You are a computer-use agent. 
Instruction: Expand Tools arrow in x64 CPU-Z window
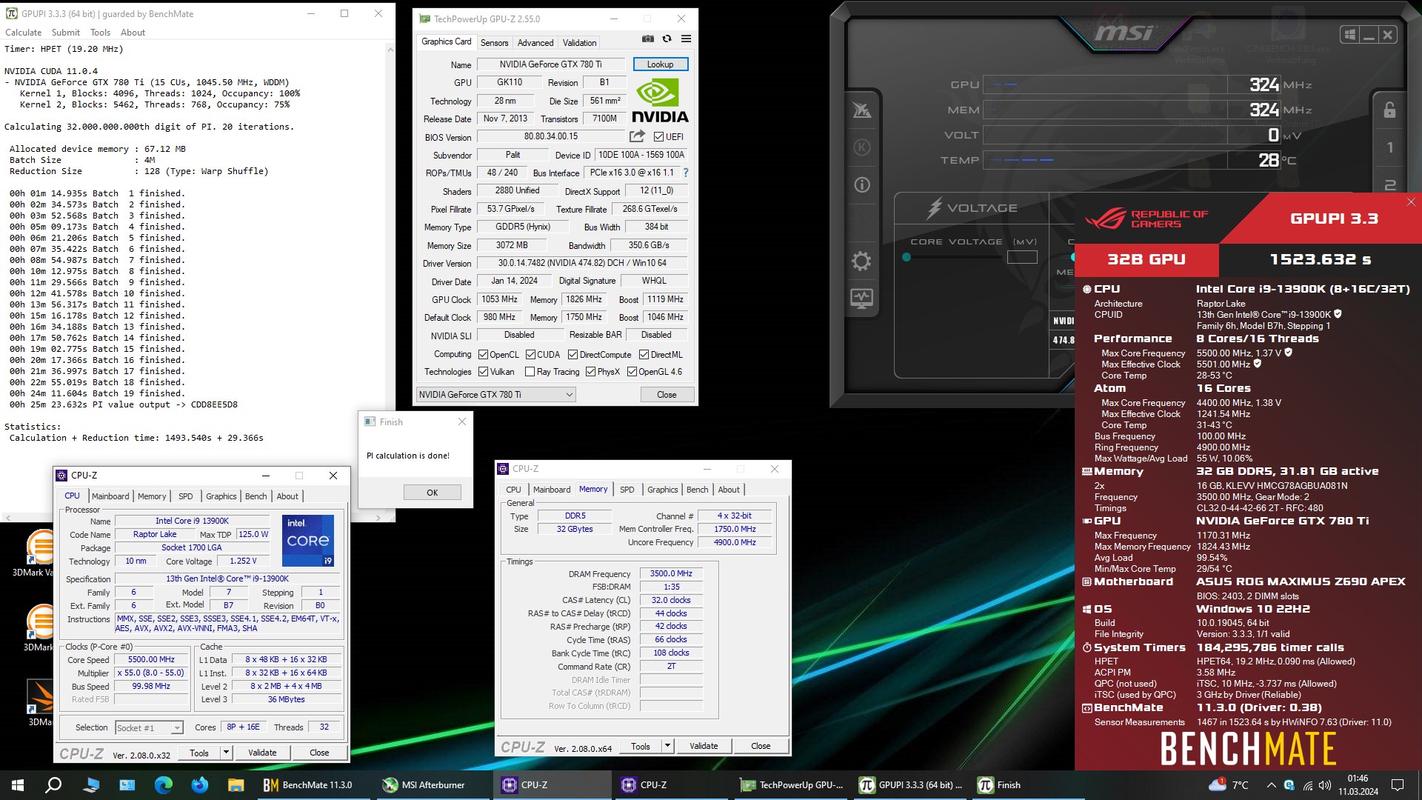667,746
